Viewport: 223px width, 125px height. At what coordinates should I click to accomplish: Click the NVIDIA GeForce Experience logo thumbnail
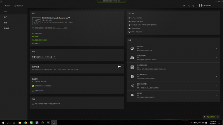click(x=36, y=21)
